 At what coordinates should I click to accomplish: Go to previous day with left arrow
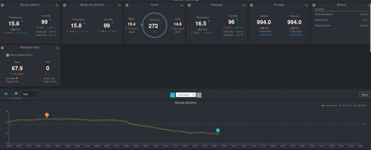click(x=173, y=95)
